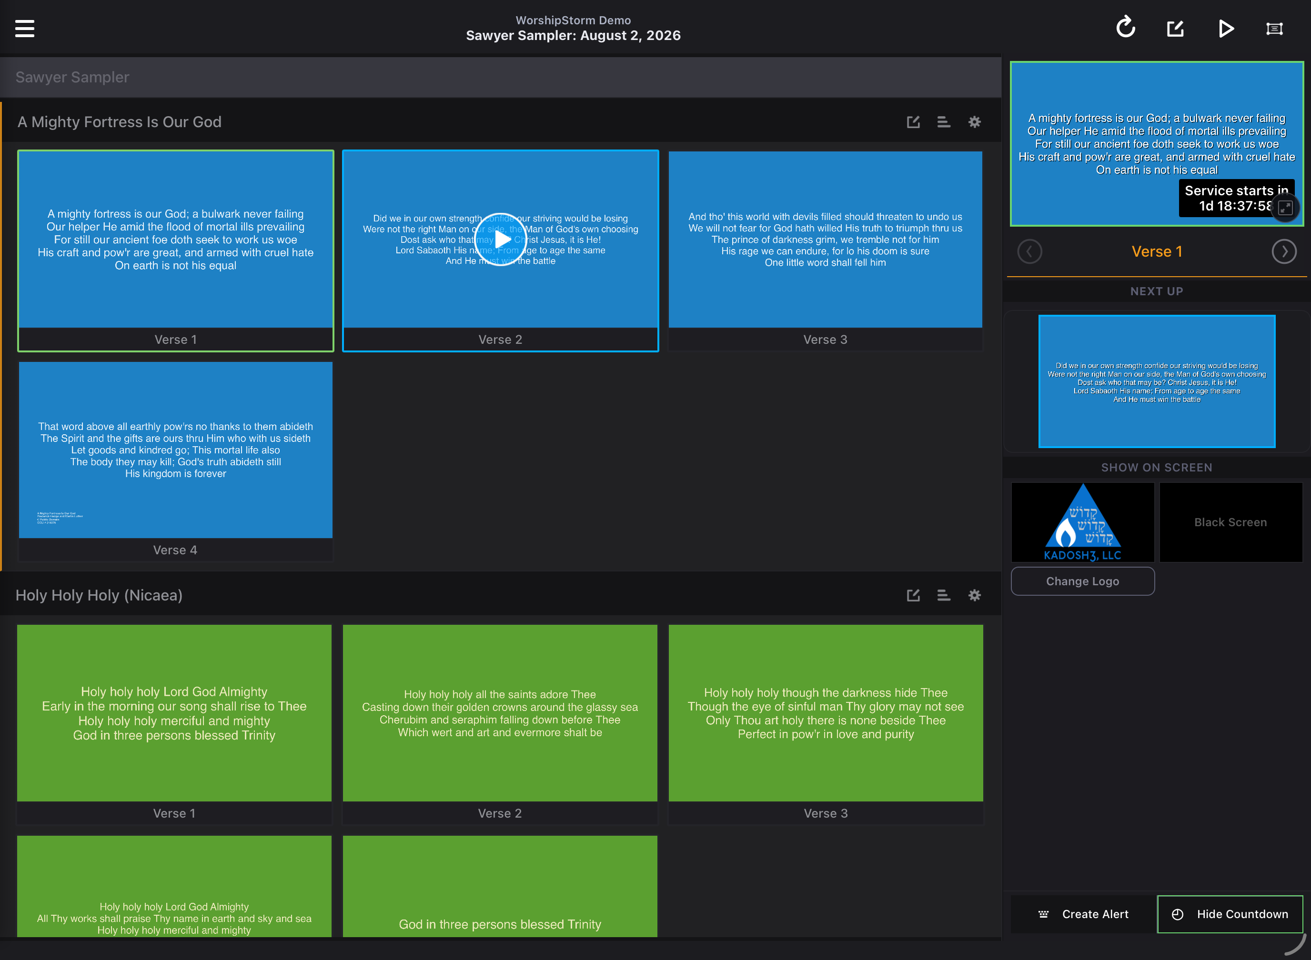The image size is (1311, 960).
Task: Click the refresh icon in the top bar
Action: (x=1126, y=27)
